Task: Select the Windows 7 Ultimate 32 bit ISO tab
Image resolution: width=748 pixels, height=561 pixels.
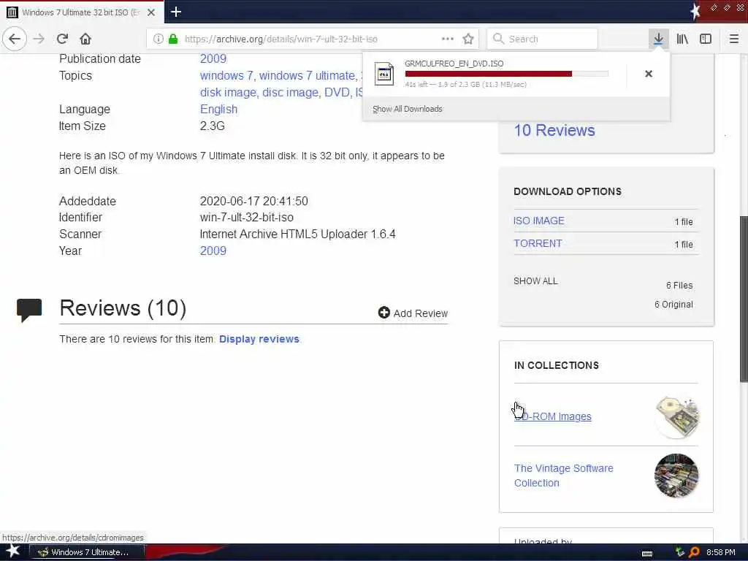Action: pyautogui.click(x=82, y=12)
